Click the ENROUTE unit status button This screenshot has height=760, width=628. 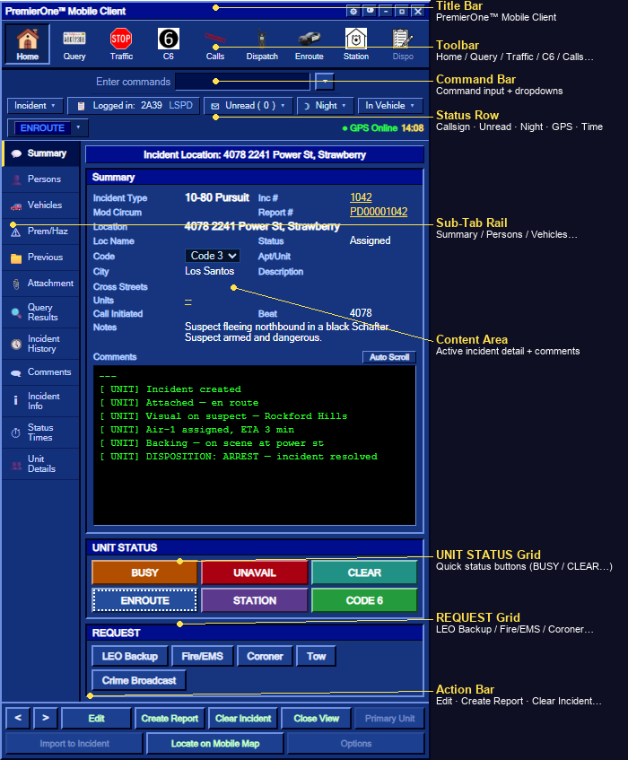[x=144, y=600]
